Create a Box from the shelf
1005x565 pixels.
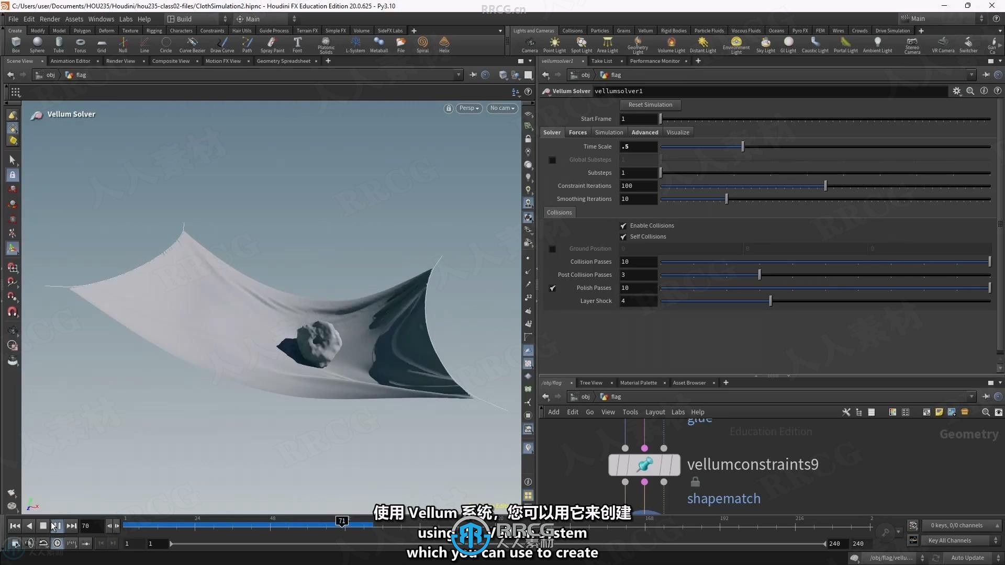16,45
